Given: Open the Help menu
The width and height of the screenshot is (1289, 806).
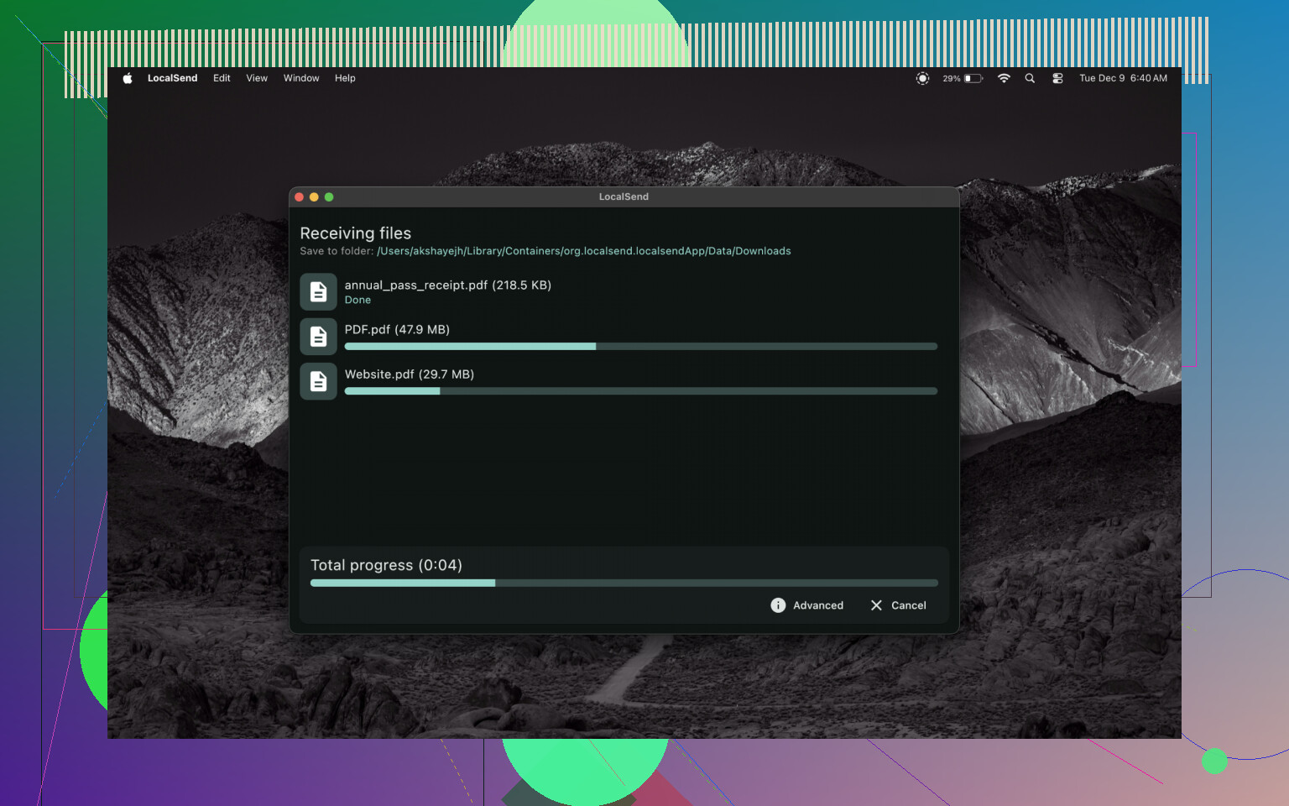Looking at the screenshot, I should pyautogui.click(x=345, y=78).
